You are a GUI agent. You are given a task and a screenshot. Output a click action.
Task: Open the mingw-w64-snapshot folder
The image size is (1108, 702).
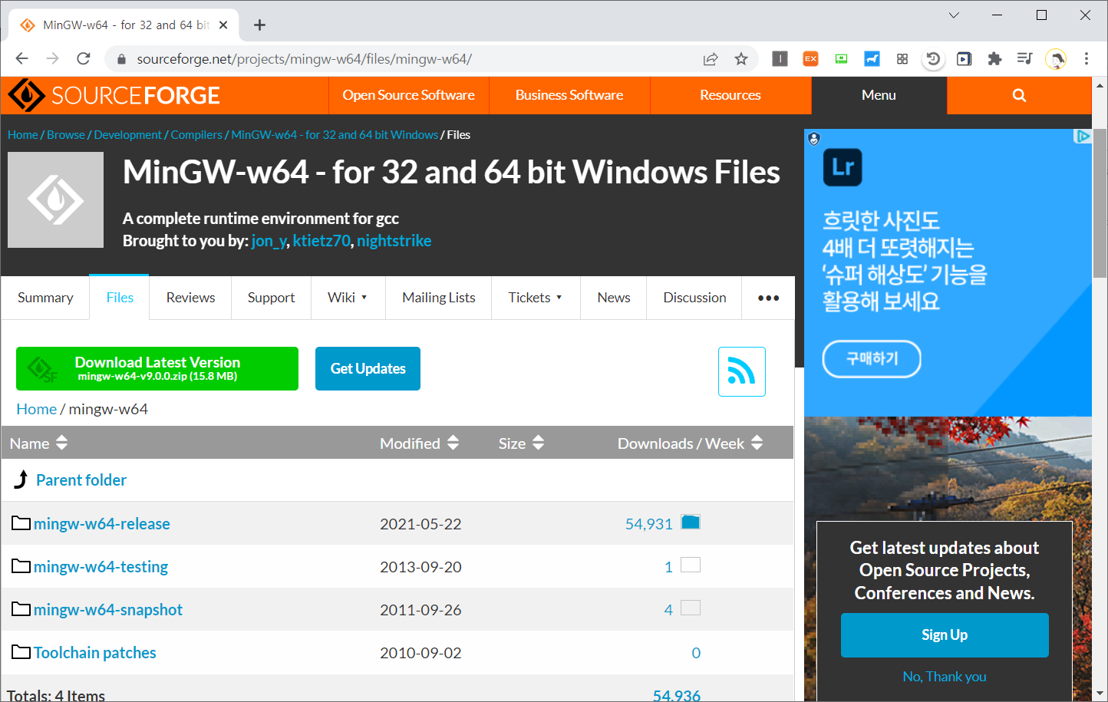pyautogui.click(x=108, y=609)
